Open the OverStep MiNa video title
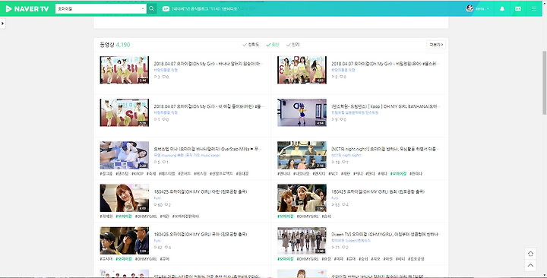547x278 pixels. point(207,149)
